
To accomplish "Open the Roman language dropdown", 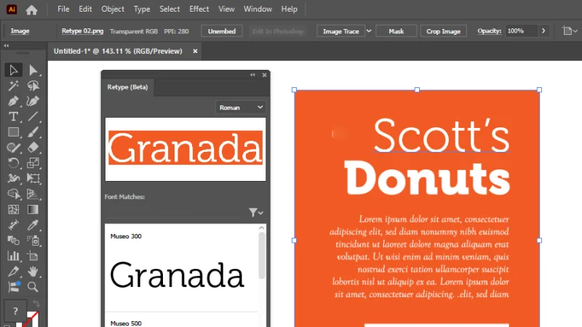I will [x=241, y=108].
